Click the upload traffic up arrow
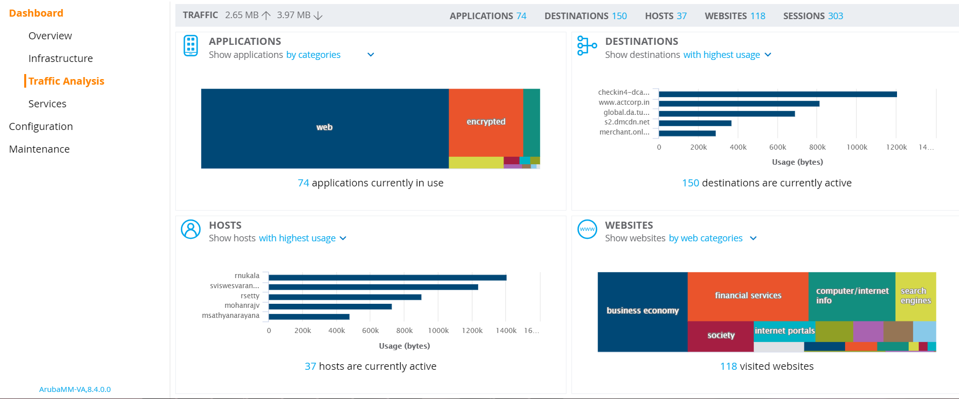 [x=267, y=16]
